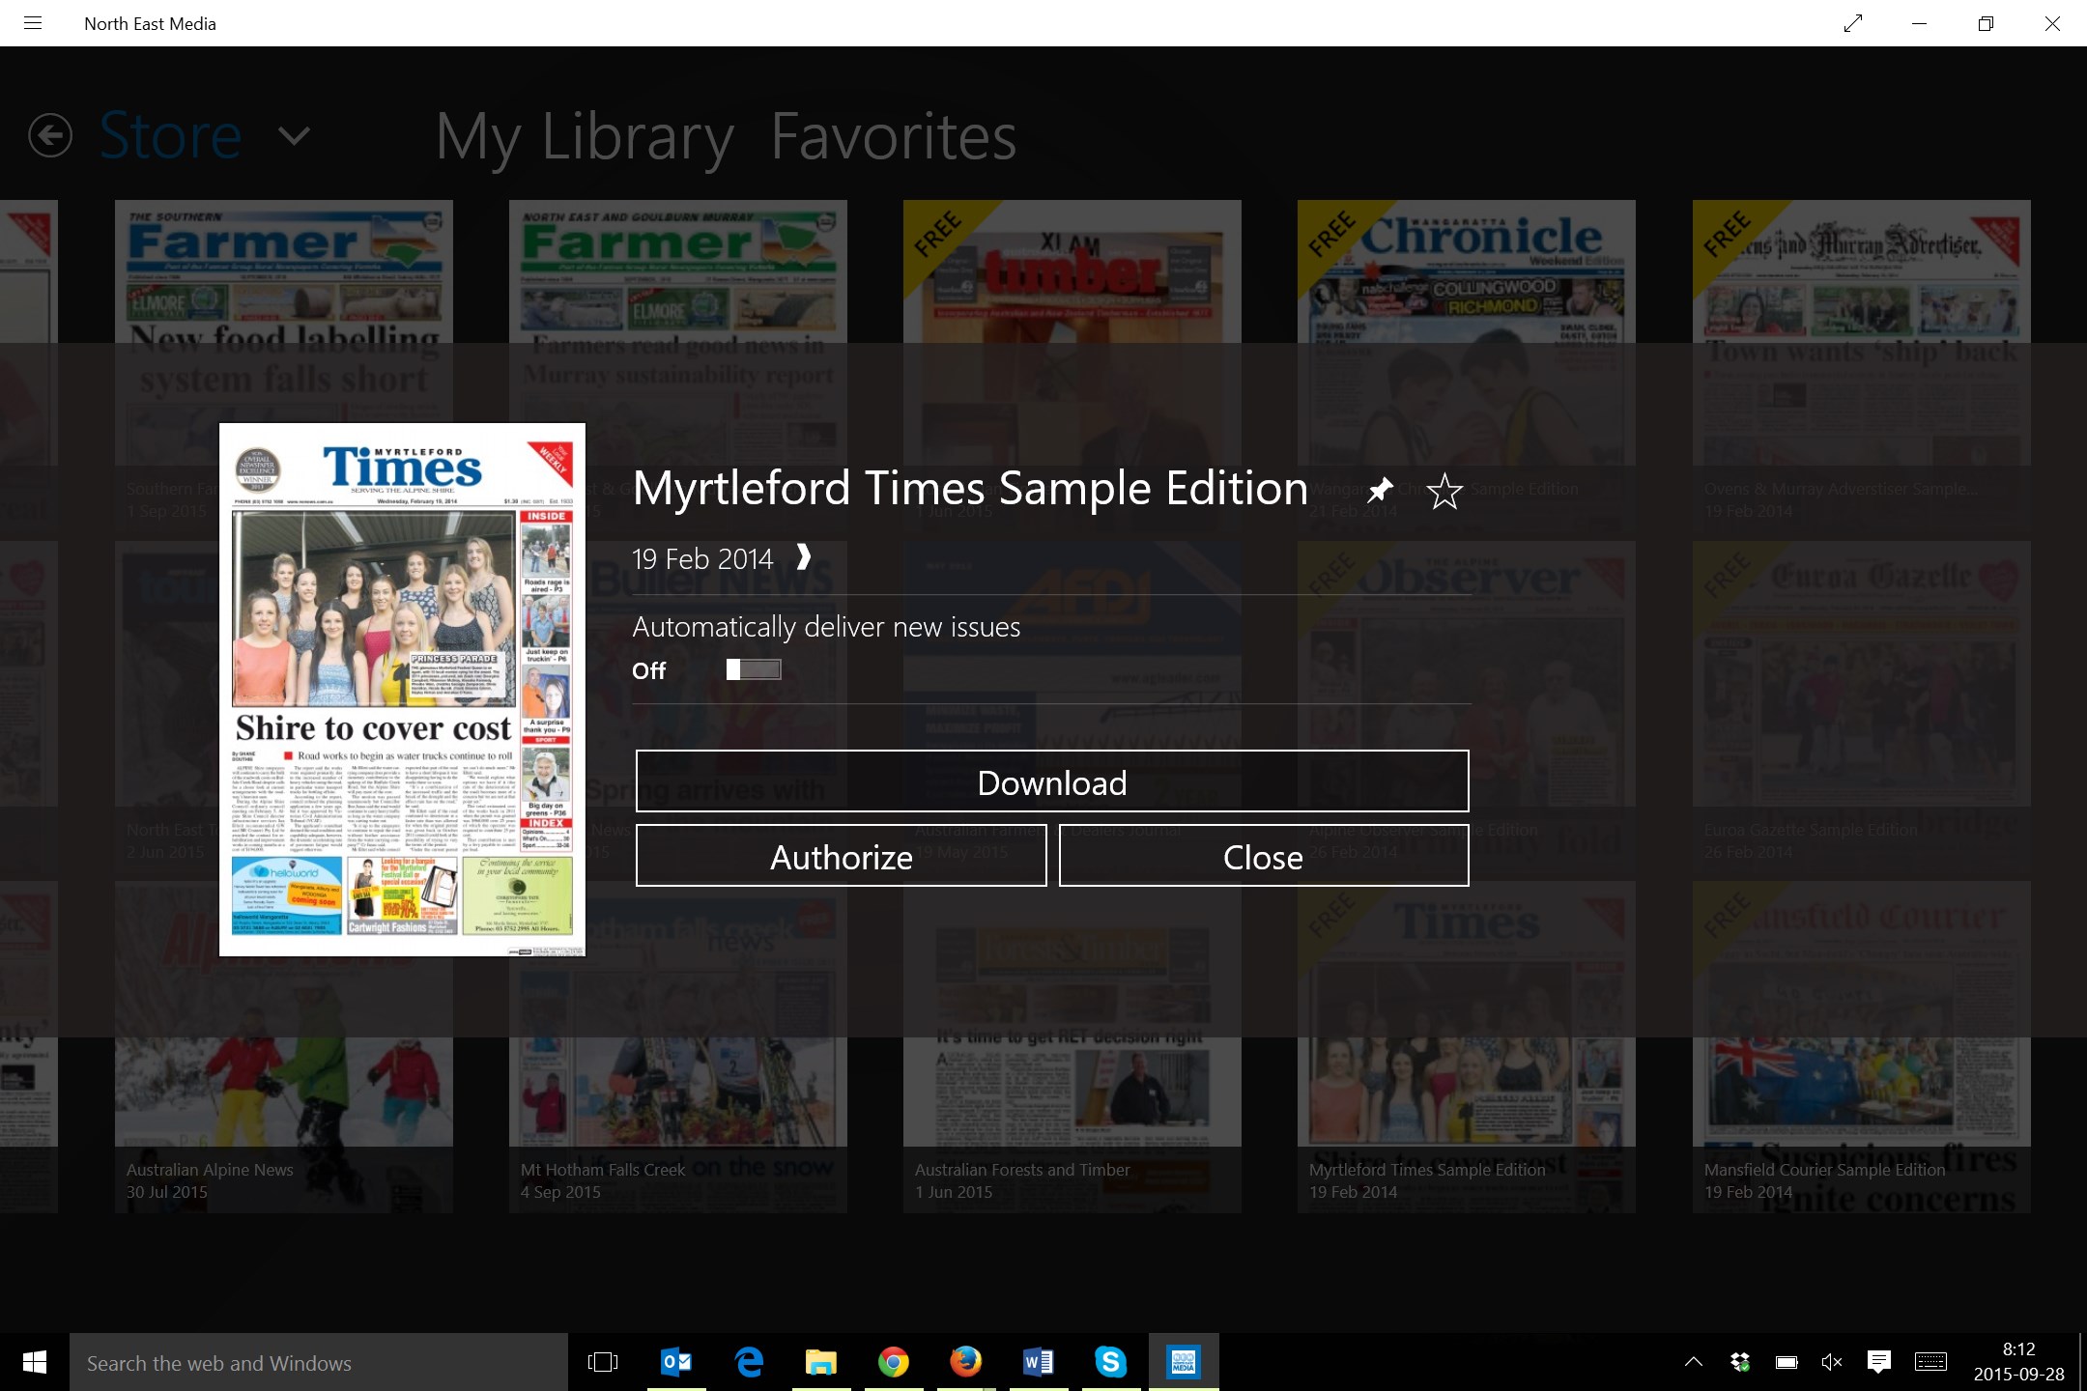Click the Myrtleford Times cover thumbnail

[402, 690]
